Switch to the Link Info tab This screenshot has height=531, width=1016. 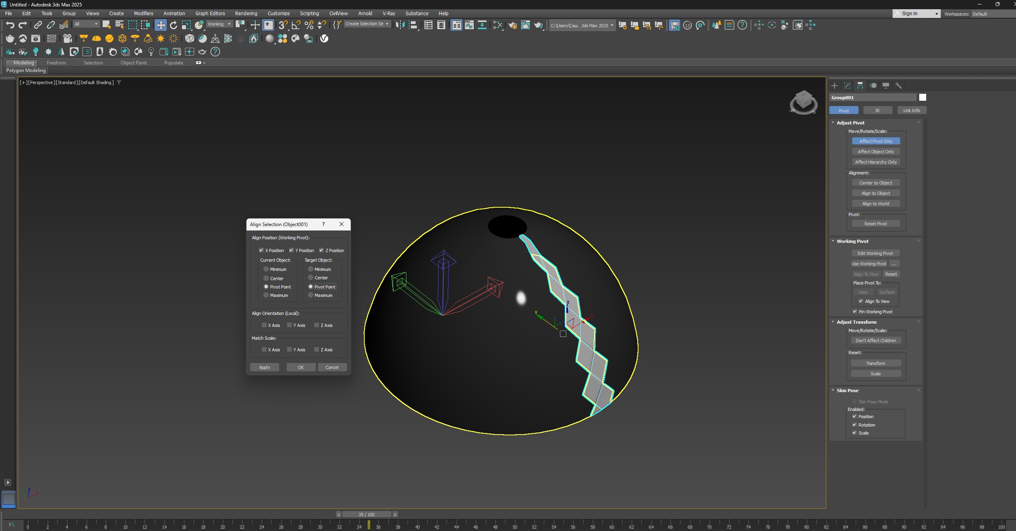[911, 110]
